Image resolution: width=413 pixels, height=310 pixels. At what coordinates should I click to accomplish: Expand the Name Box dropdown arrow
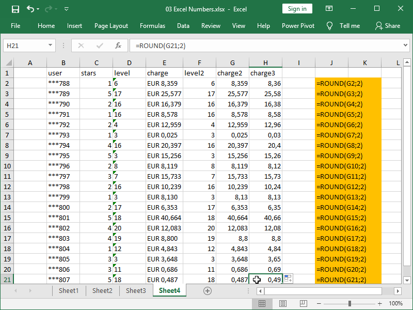[50, 45]
